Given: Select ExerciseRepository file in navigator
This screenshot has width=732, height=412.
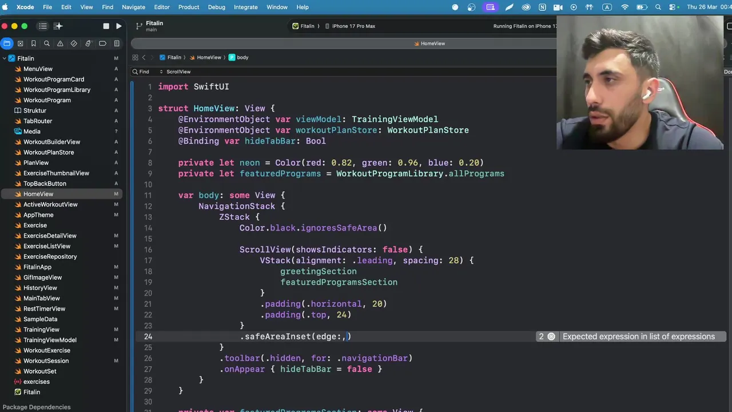Looking at the screenshot, I should click(x=50, y=256).
